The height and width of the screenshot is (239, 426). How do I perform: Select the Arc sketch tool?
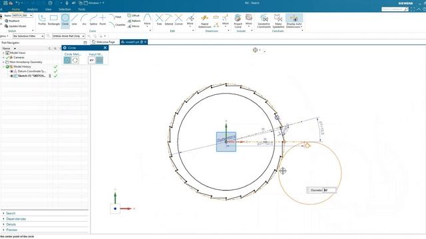[85, 20]
